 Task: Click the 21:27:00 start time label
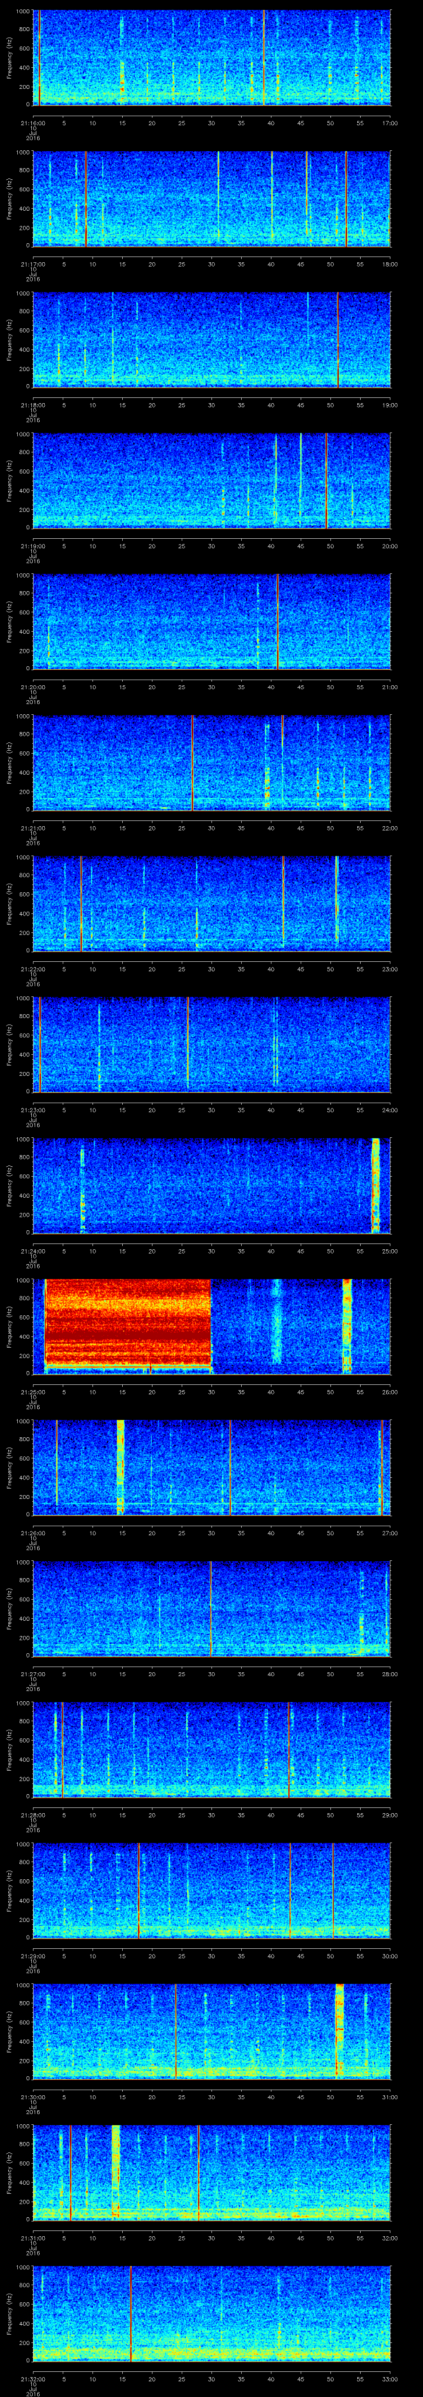tap(33, 1674)
